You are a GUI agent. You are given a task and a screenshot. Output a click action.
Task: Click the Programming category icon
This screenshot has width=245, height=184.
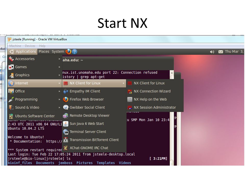tap(11, 99)
